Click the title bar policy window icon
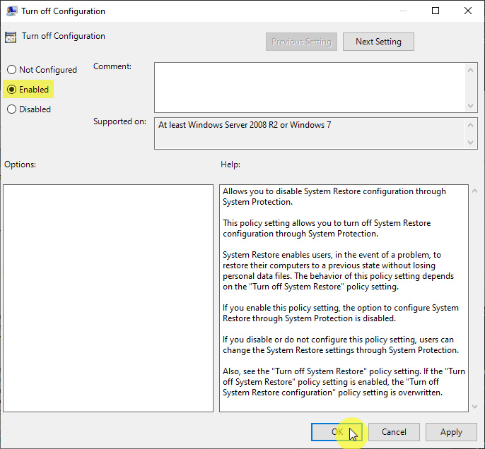 pos(11,11)
